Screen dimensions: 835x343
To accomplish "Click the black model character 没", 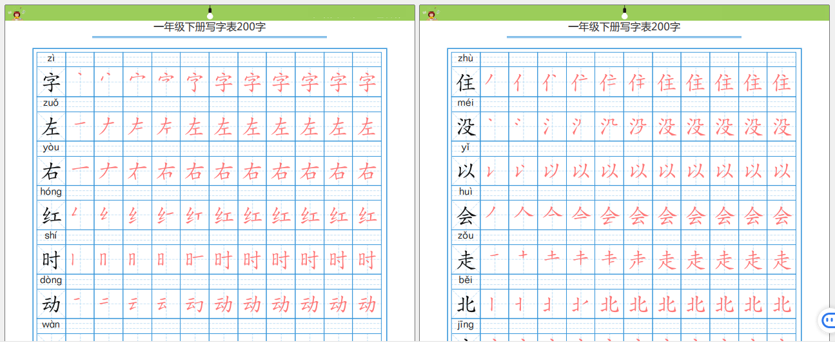I will [x=466, y=127].
